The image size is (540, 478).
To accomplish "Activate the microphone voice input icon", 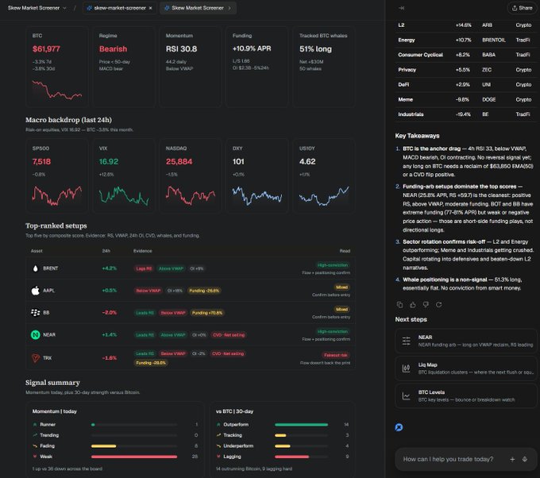I will 525,459.
